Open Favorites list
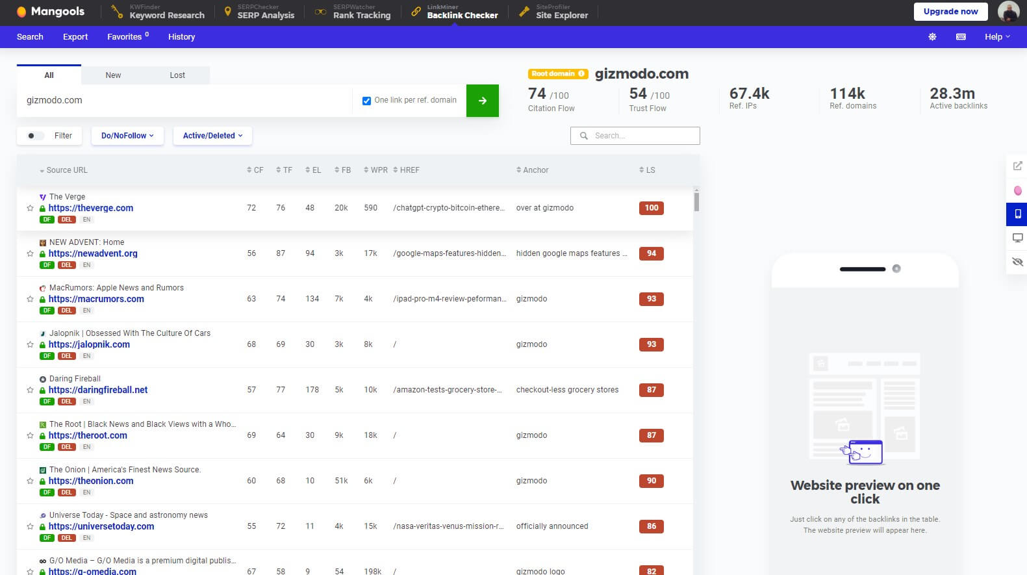This screenshot has height=575, width=1027. click(127, 37)
